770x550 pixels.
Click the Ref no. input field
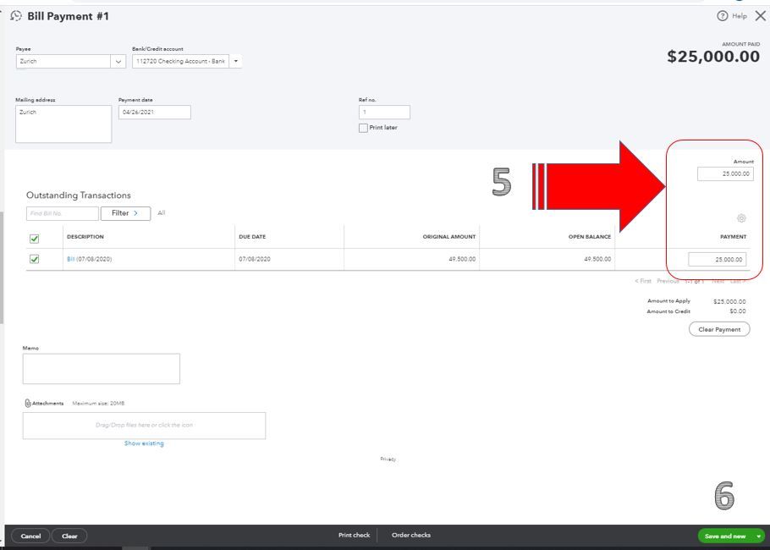[x=384, y=112]
